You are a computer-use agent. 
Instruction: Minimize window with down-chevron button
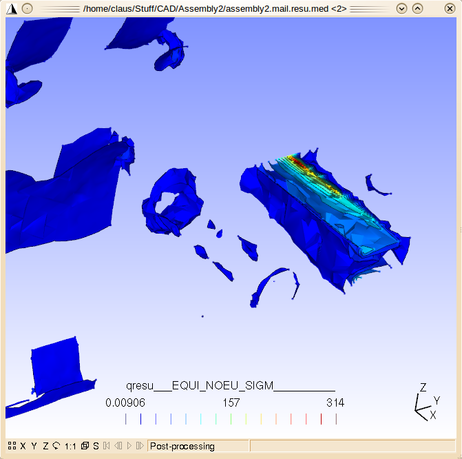point(401,8)
